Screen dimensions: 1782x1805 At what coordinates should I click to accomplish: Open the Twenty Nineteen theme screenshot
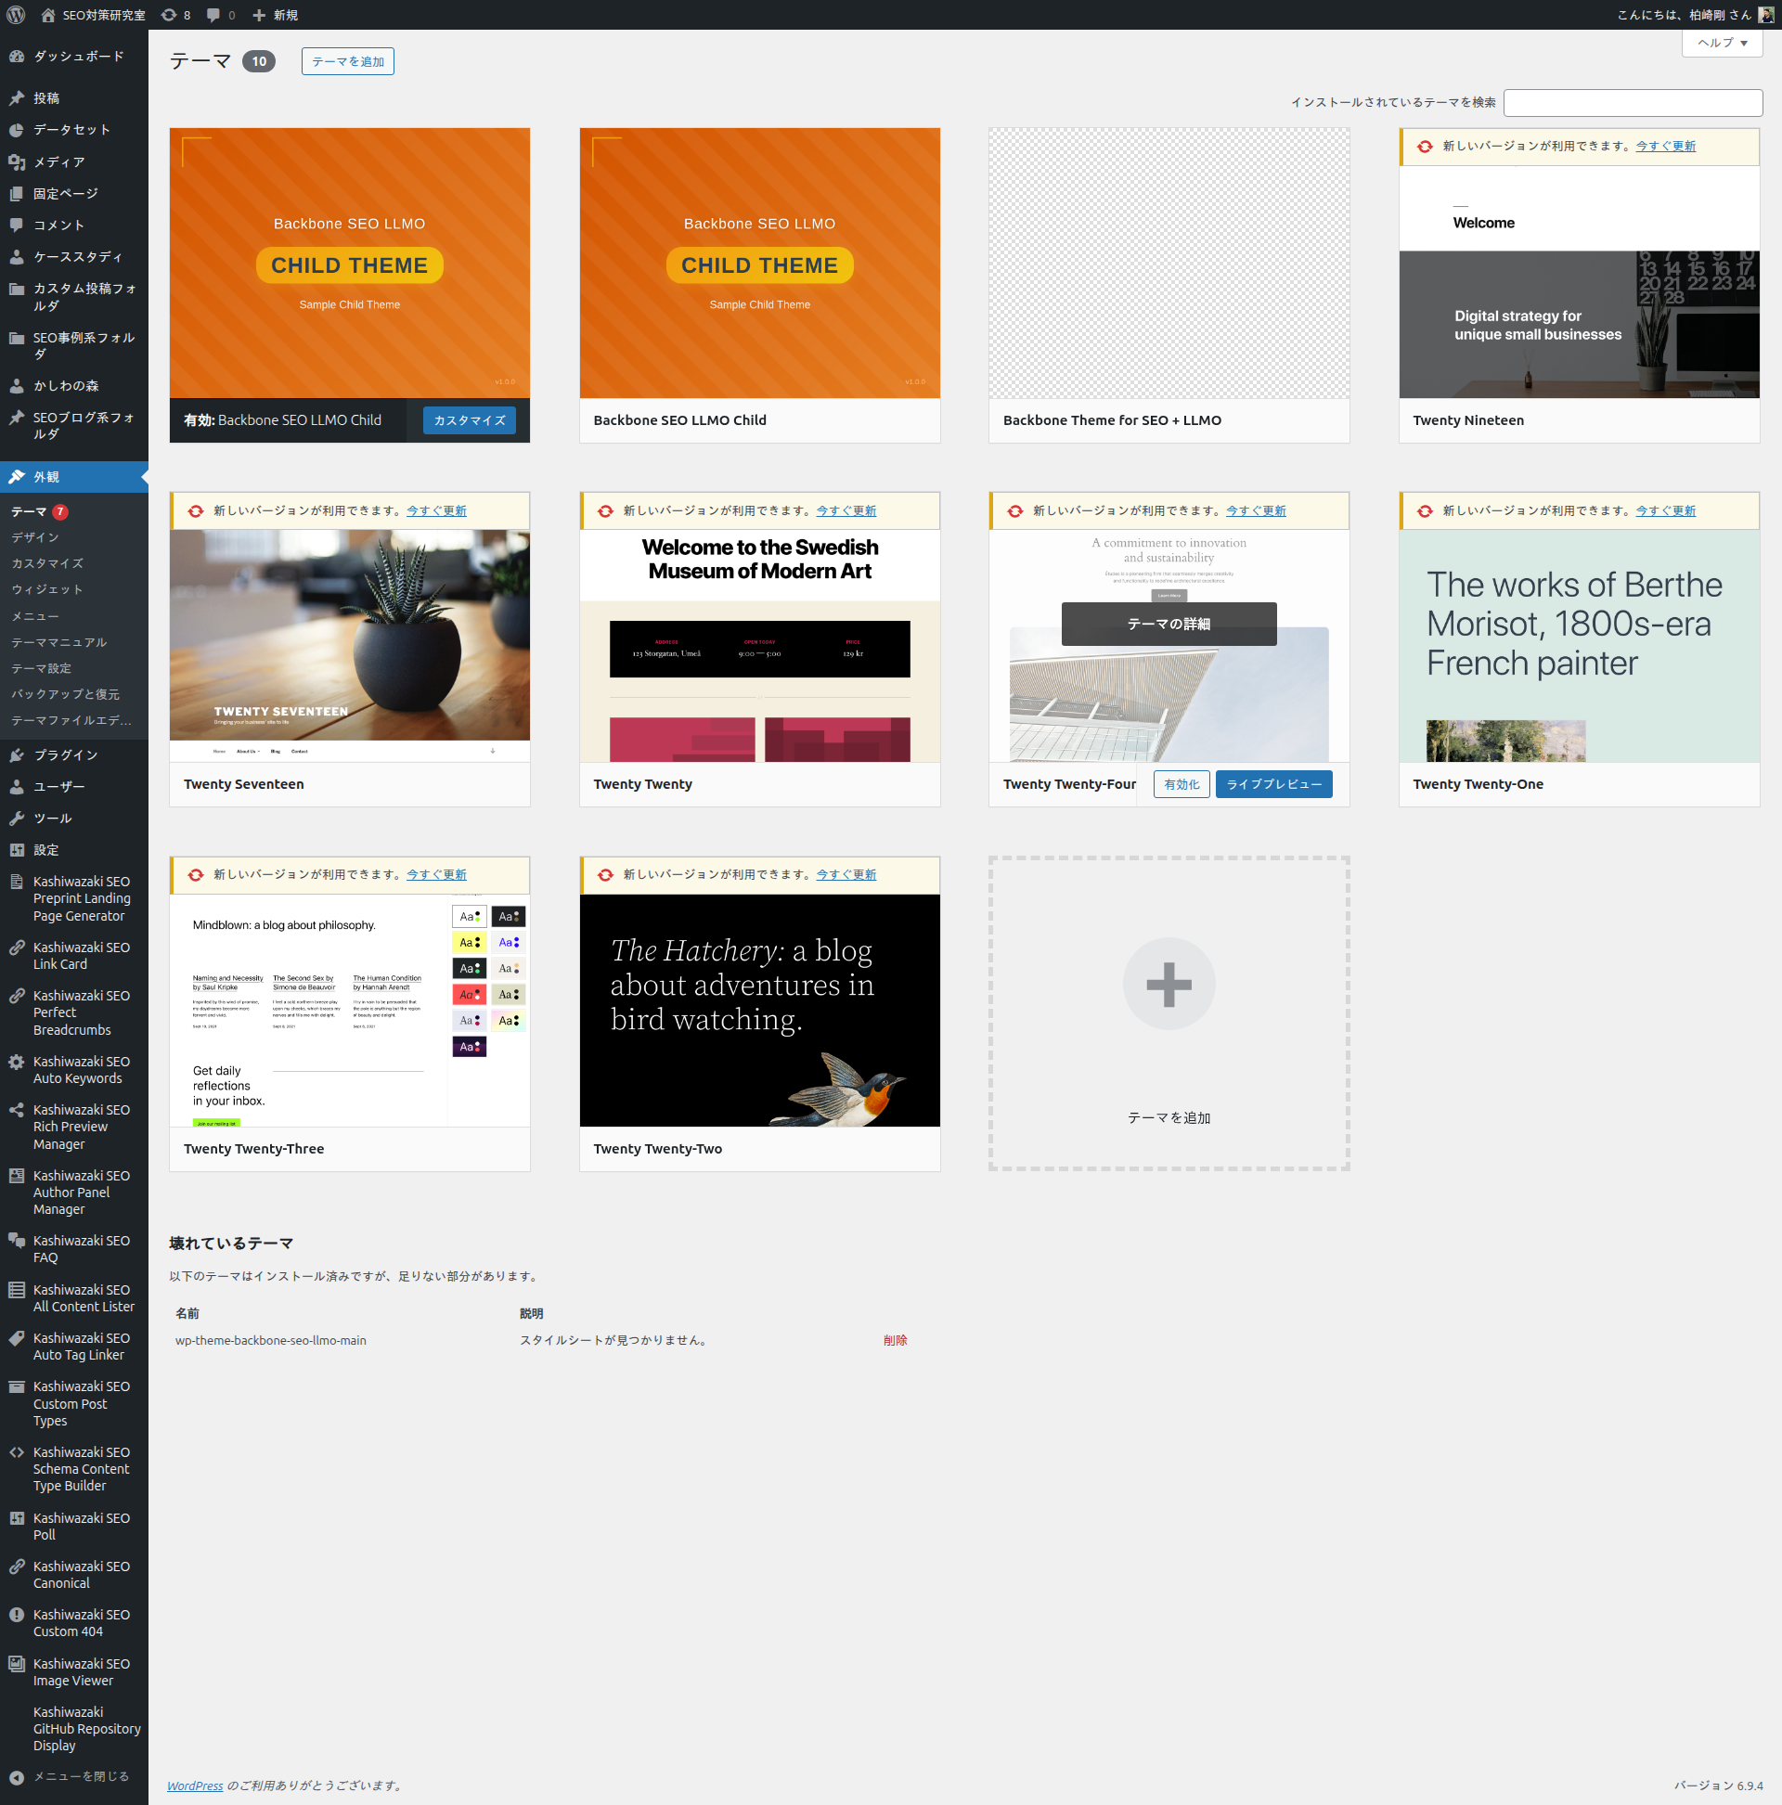[x=1580, y=282]
